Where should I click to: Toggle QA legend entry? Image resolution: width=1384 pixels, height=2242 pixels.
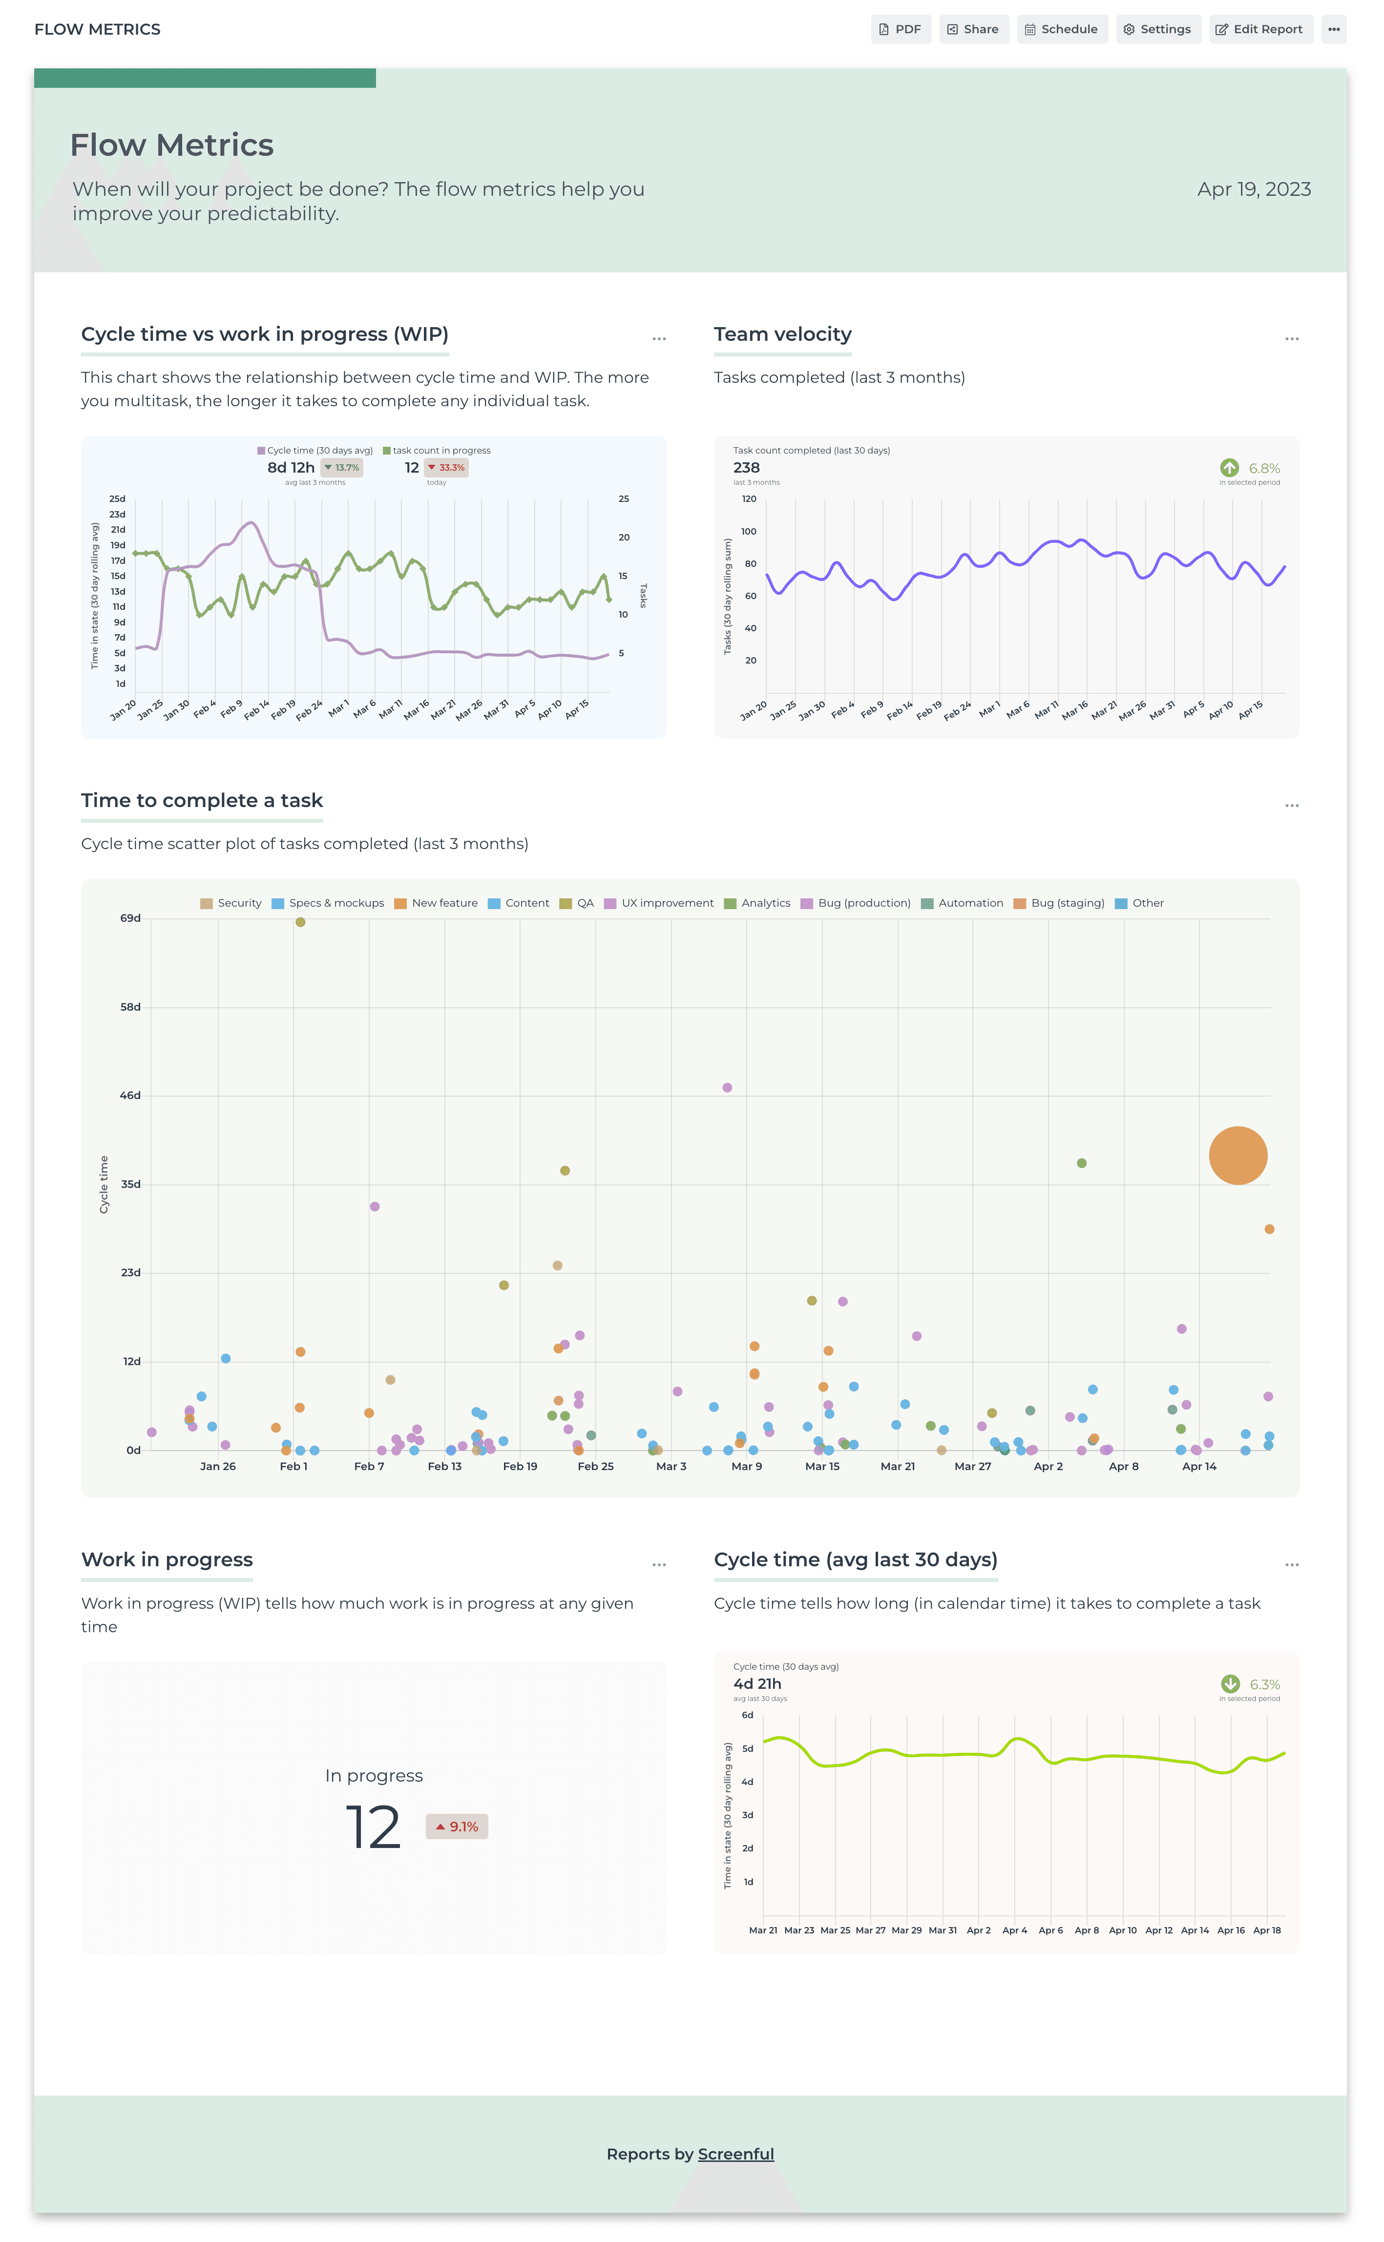[577, 903]
